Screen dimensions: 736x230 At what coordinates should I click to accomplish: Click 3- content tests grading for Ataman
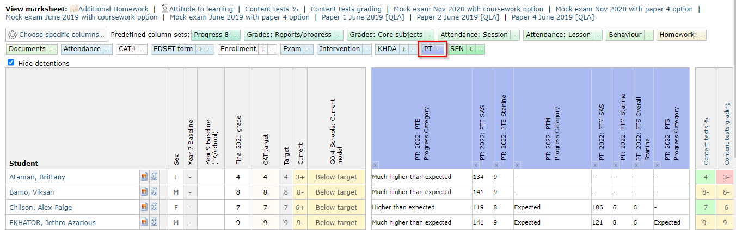[x=726, y=177]
